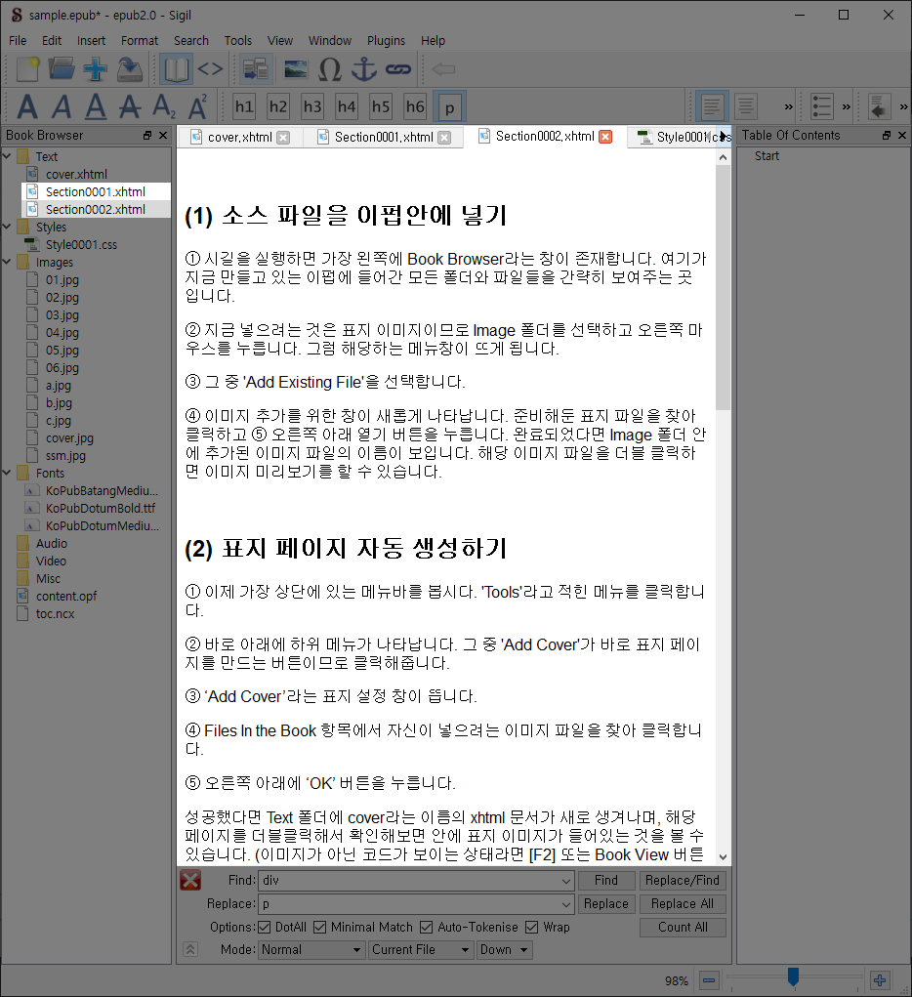Click the Book View icon
The height and width of the screenshot is (997, 912).
click(177, 69)
